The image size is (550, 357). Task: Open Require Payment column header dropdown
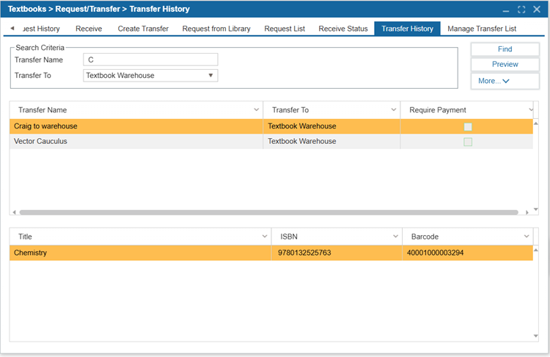tap(531, 110)
